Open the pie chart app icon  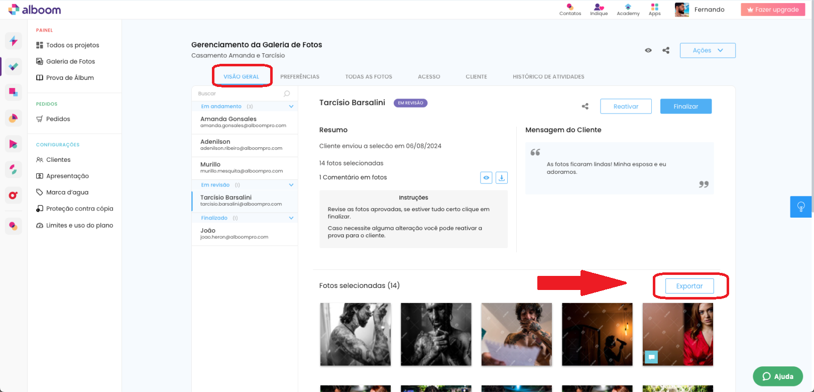pyautogui.click(x=14, y=118)
